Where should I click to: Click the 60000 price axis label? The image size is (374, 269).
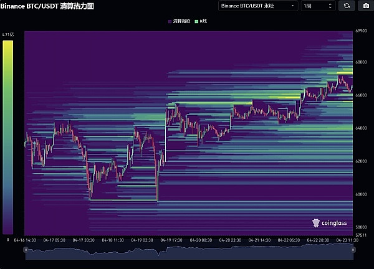[x=363, y=194]
